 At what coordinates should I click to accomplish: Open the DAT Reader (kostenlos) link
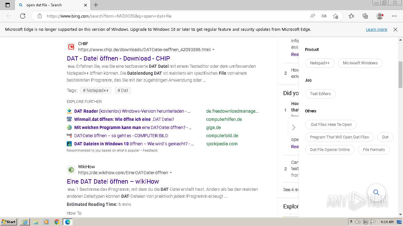pyautogui.click(x=132, y=111)
